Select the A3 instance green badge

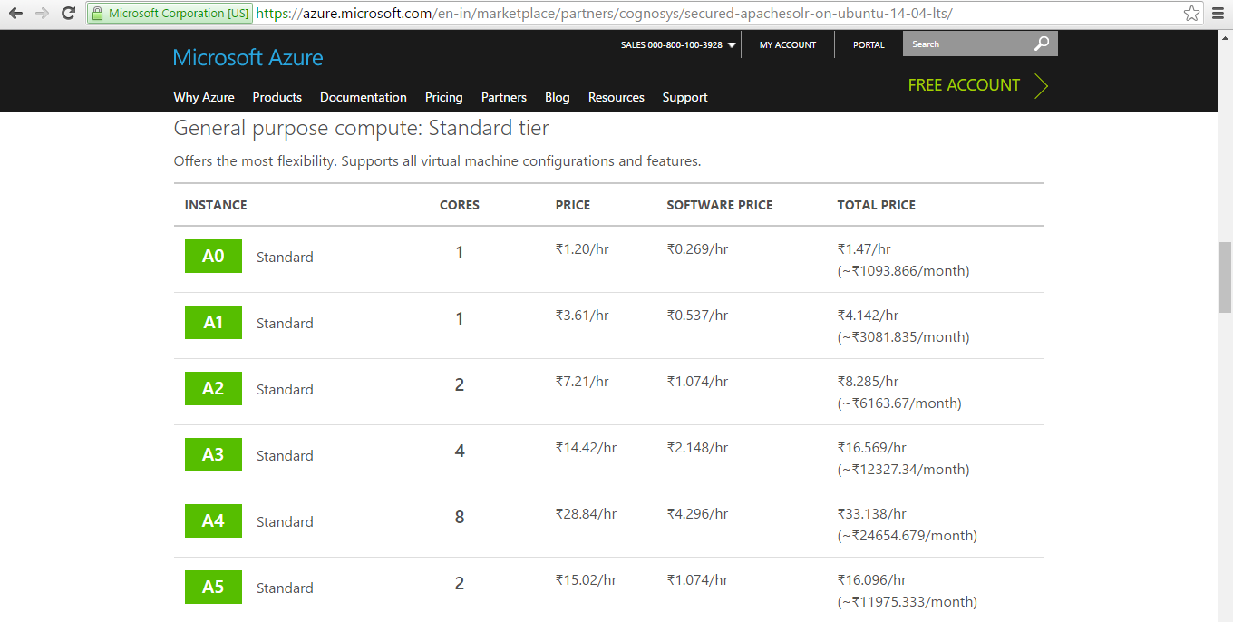coord(213,455)
